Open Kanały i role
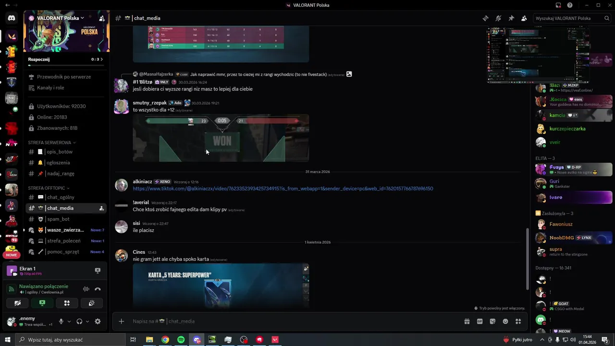 tap(66, 88)
